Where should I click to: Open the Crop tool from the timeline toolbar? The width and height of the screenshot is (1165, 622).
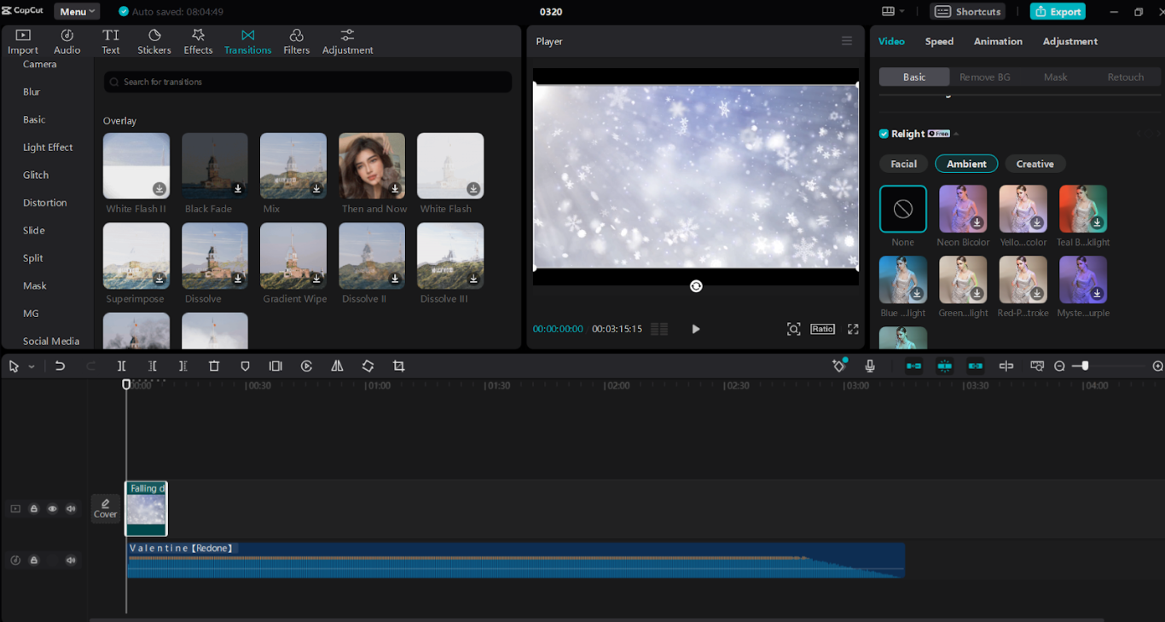coord(398,366)
